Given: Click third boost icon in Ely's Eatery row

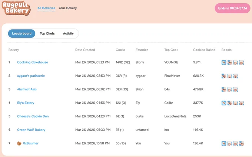Looking at the screenshot, I should click(x=236, y=103).
